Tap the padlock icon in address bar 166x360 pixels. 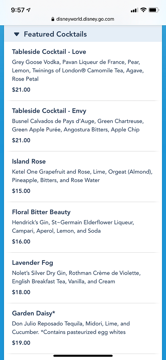click(x=53, y=19)
